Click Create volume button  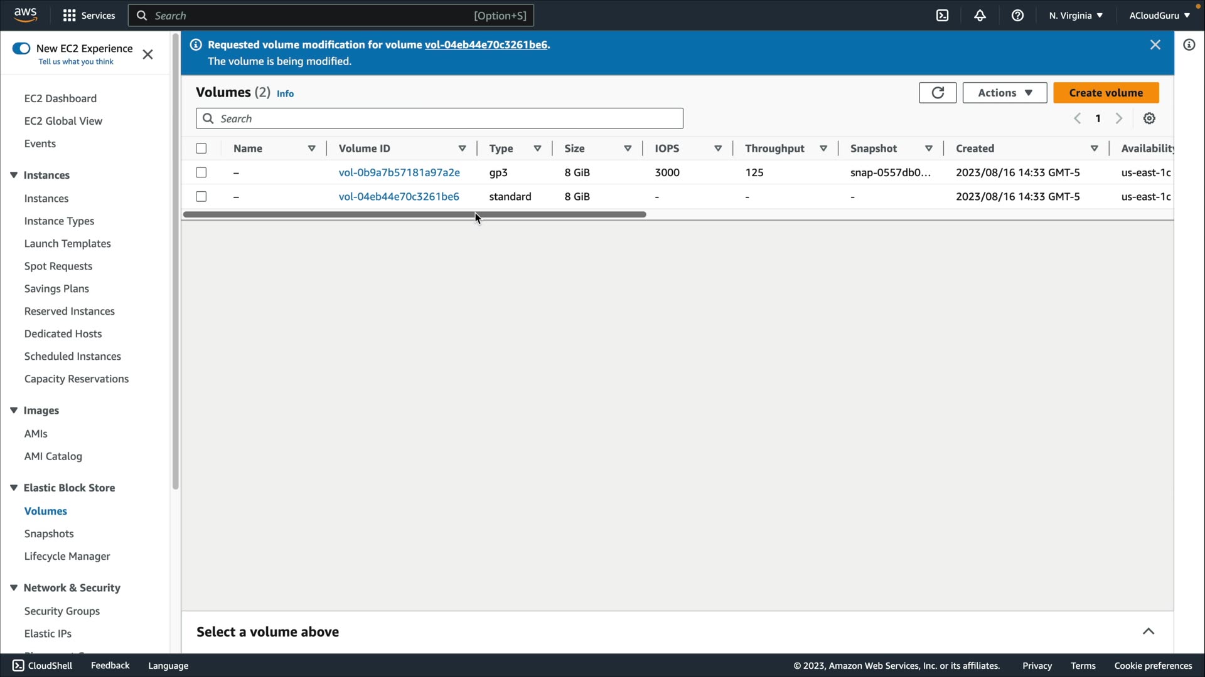click(x=1105, y=93)
